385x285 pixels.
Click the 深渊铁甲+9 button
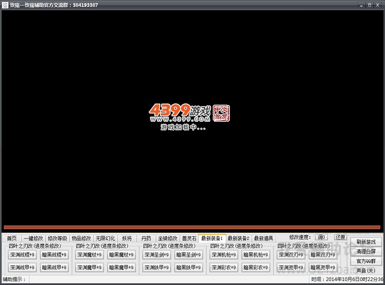tap(157, 267)
